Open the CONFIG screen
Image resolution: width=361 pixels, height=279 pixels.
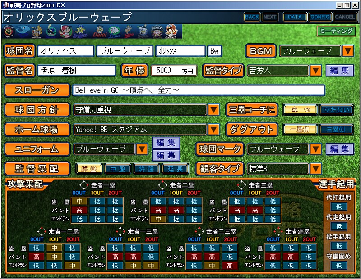click(320, 17)
